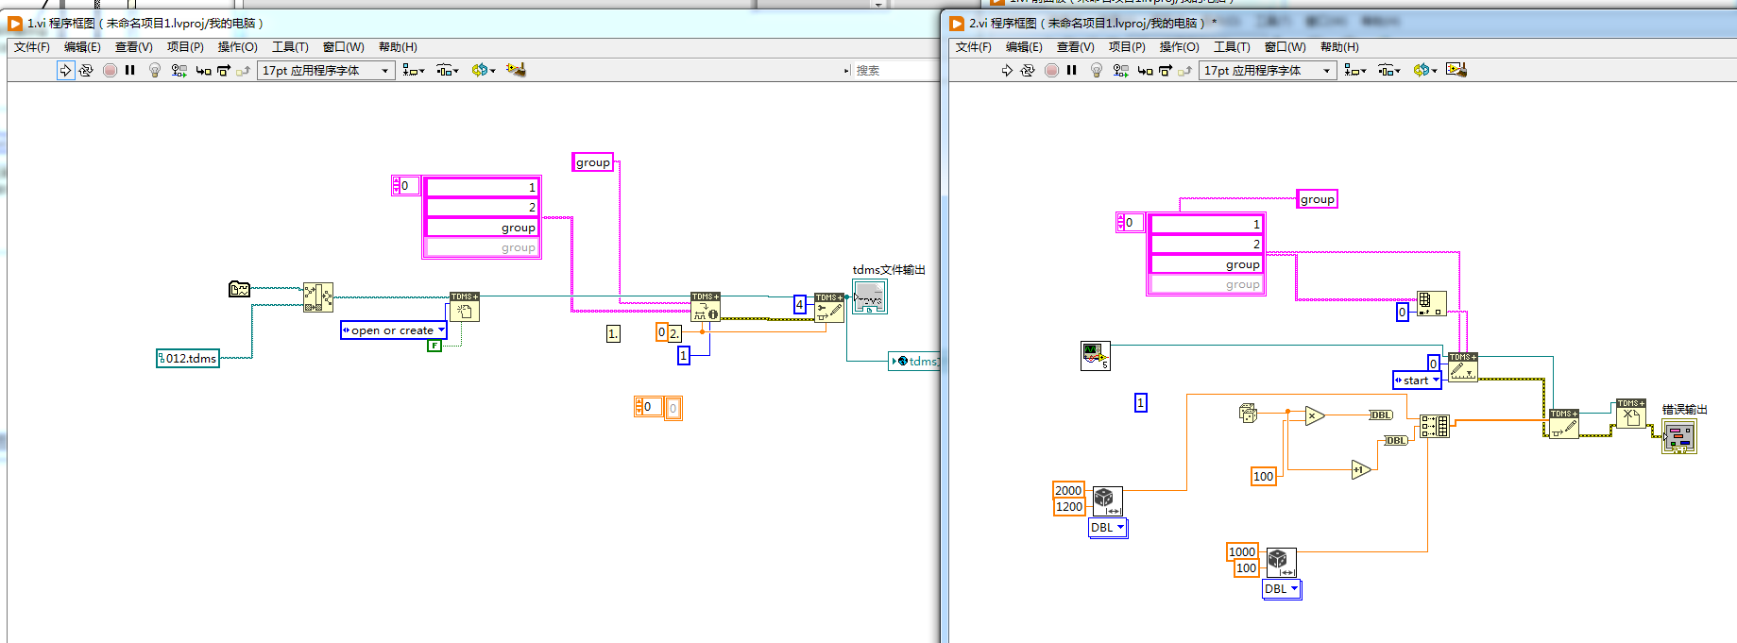
Task: Open font dropdown in 2.vi toolbar
Action: click(1268, 70)
